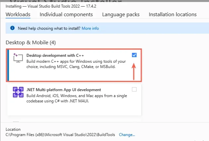Image resolution: width=209 pixels, height=141 pixels.
Task: Check the Desktop development with C++ checkbox
Action: (134, 55)
